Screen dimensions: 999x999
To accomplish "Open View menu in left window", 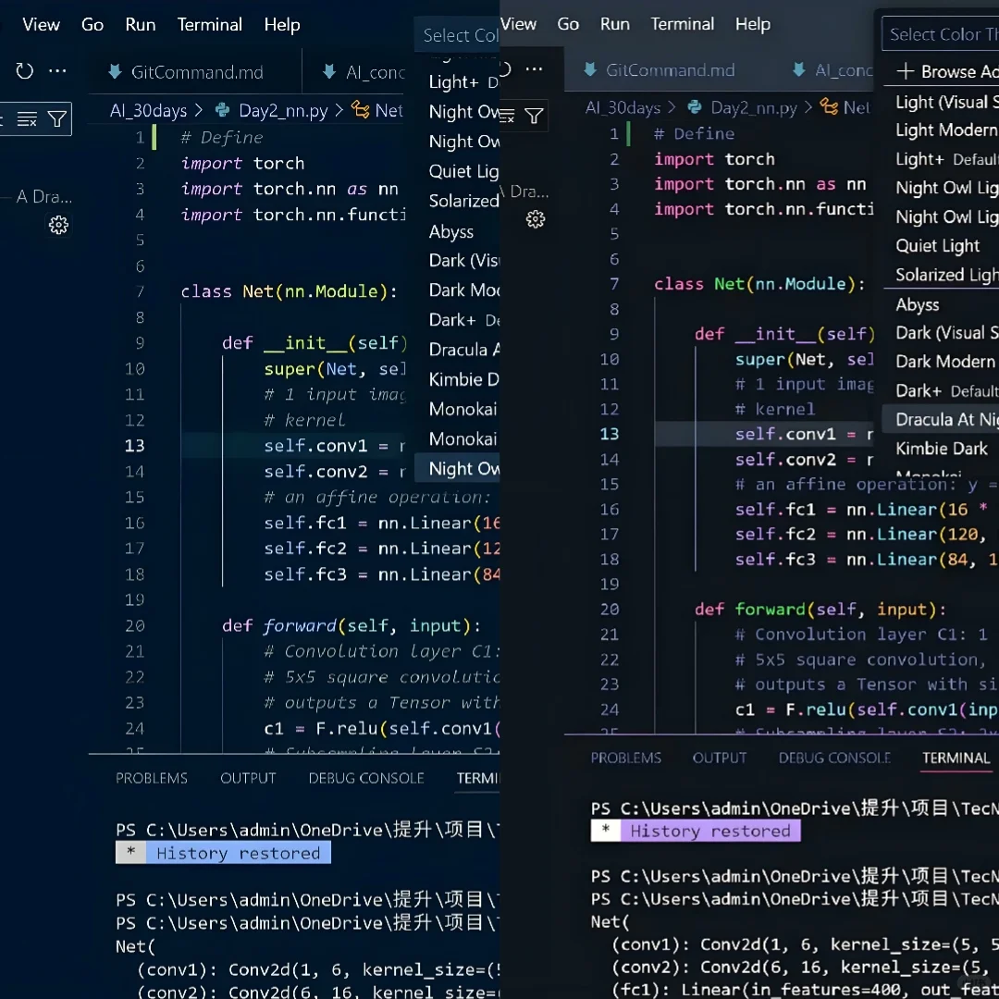I will (x=41, y=25).
